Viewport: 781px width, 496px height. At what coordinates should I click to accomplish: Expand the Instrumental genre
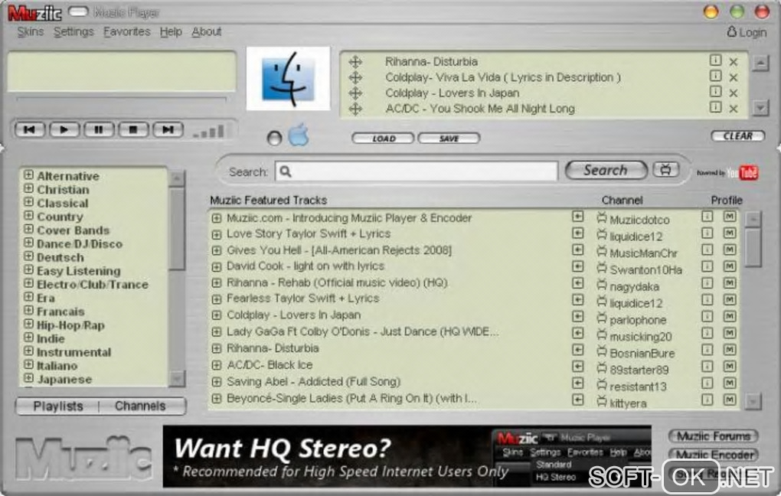[29, 351]
